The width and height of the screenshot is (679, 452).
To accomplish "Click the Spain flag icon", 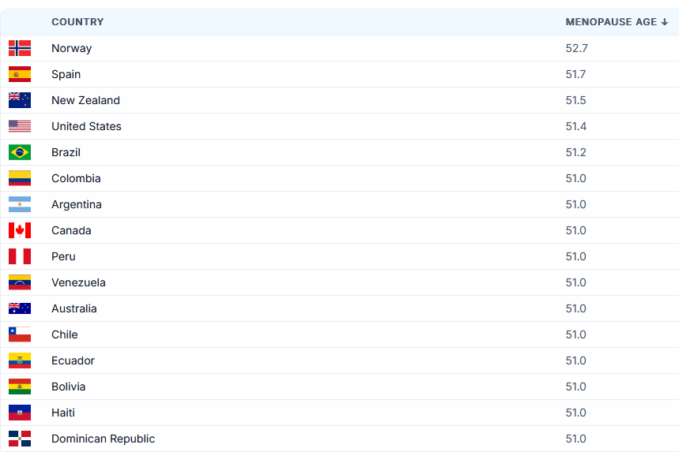I will click(20, 74).
